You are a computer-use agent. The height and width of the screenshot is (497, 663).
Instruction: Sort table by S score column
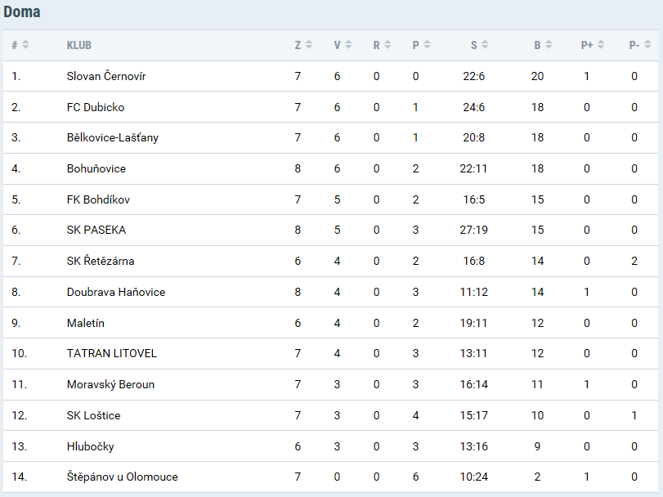pyautogui.click(x=485, y=44)
